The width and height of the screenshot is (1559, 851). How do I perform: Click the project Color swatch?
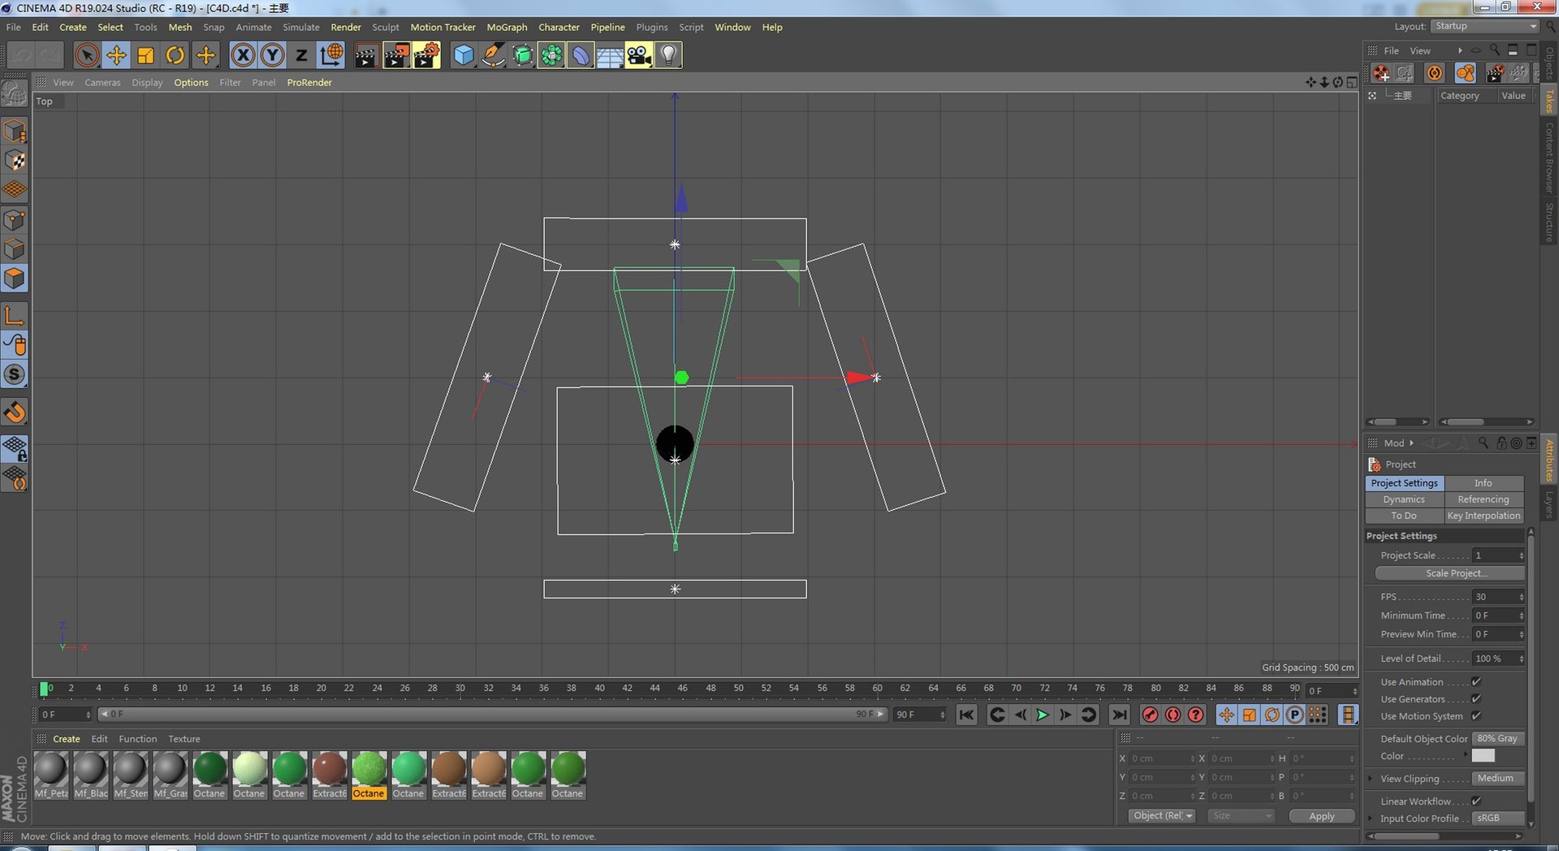(x=1483, y=755)
